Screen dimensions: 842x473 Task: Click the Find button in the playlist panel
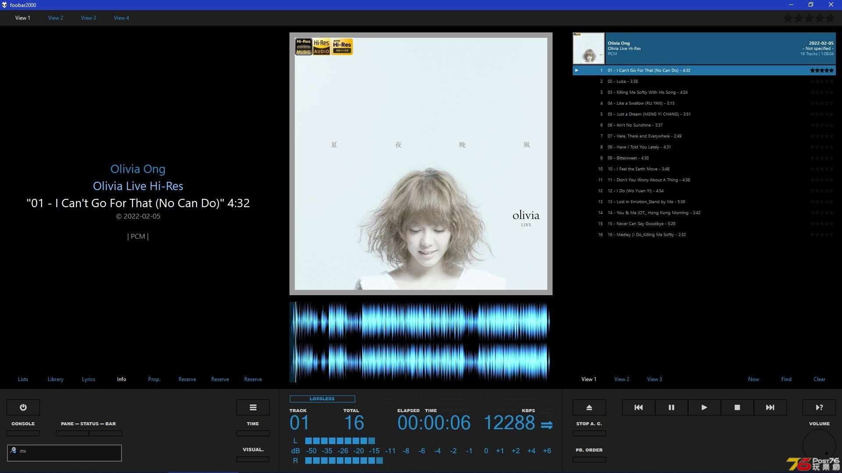point(786,379)
